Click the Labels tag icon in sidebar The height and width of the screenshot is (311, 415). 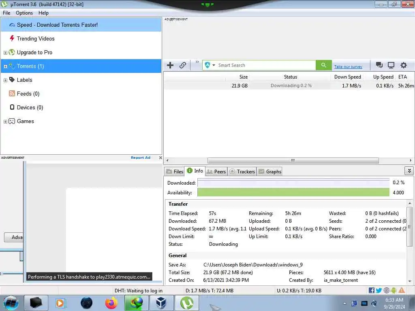[12, 80]
